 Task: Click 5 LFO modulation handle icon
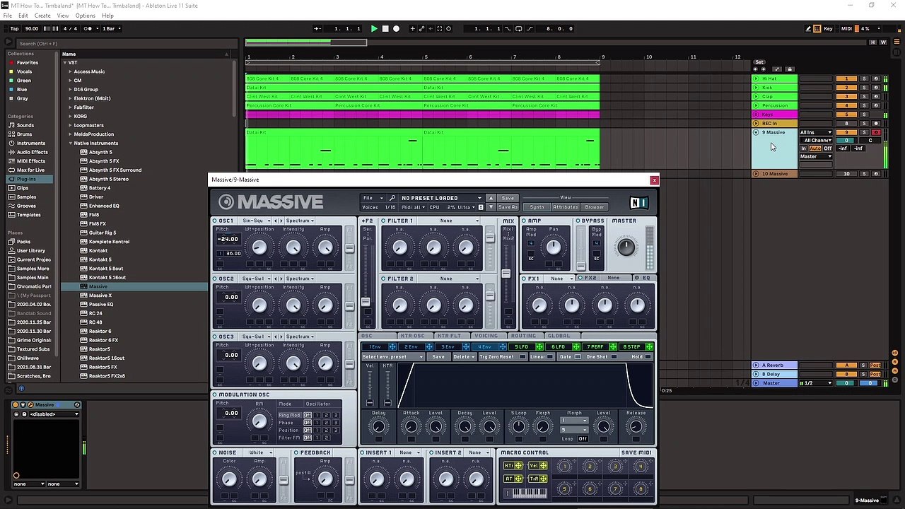(x=539, y=347)
